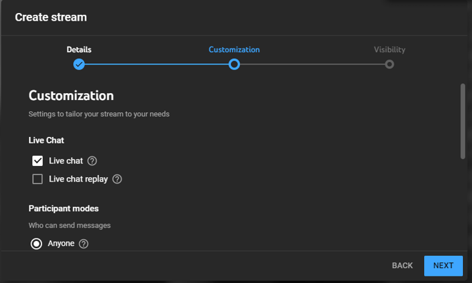
Task: Go back with the BACK button
Action: pyautogui.click(x=402, y=266)
